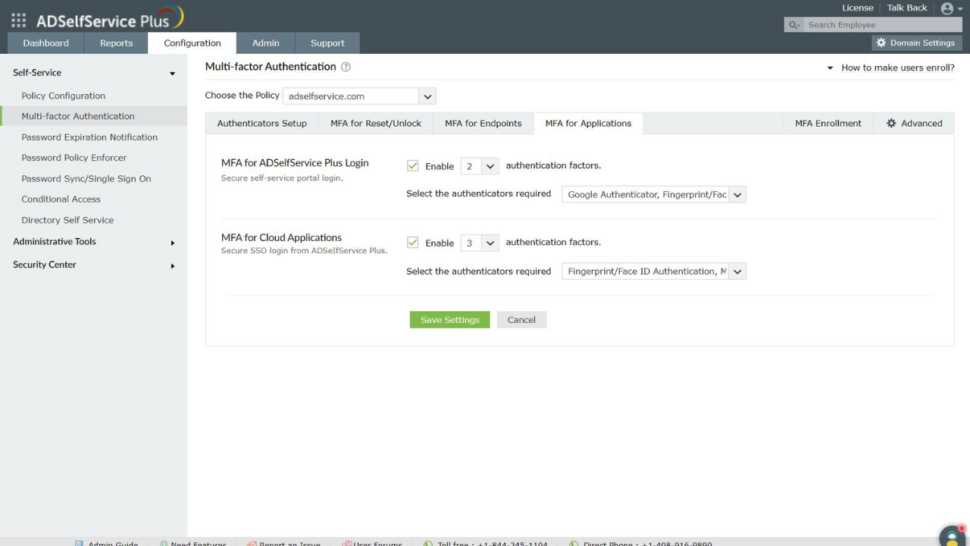Focus the Search Employee field
This screenshot has height=546, width=970.
tap(882, 25)
